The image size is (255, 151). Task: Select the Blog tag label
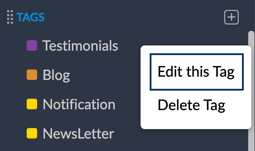coord(56,75)
